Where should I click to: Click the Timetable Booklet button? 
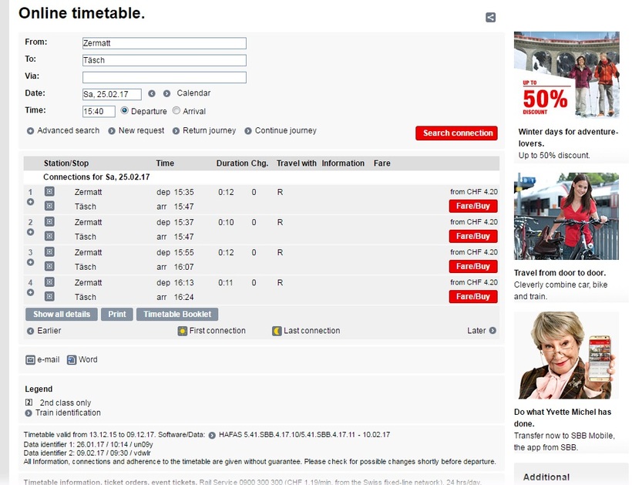(177, 315)
